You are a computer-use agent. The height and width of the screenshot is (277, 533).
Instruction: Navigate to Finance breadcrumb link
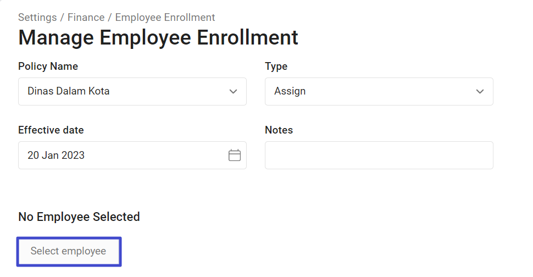point(86,18)
